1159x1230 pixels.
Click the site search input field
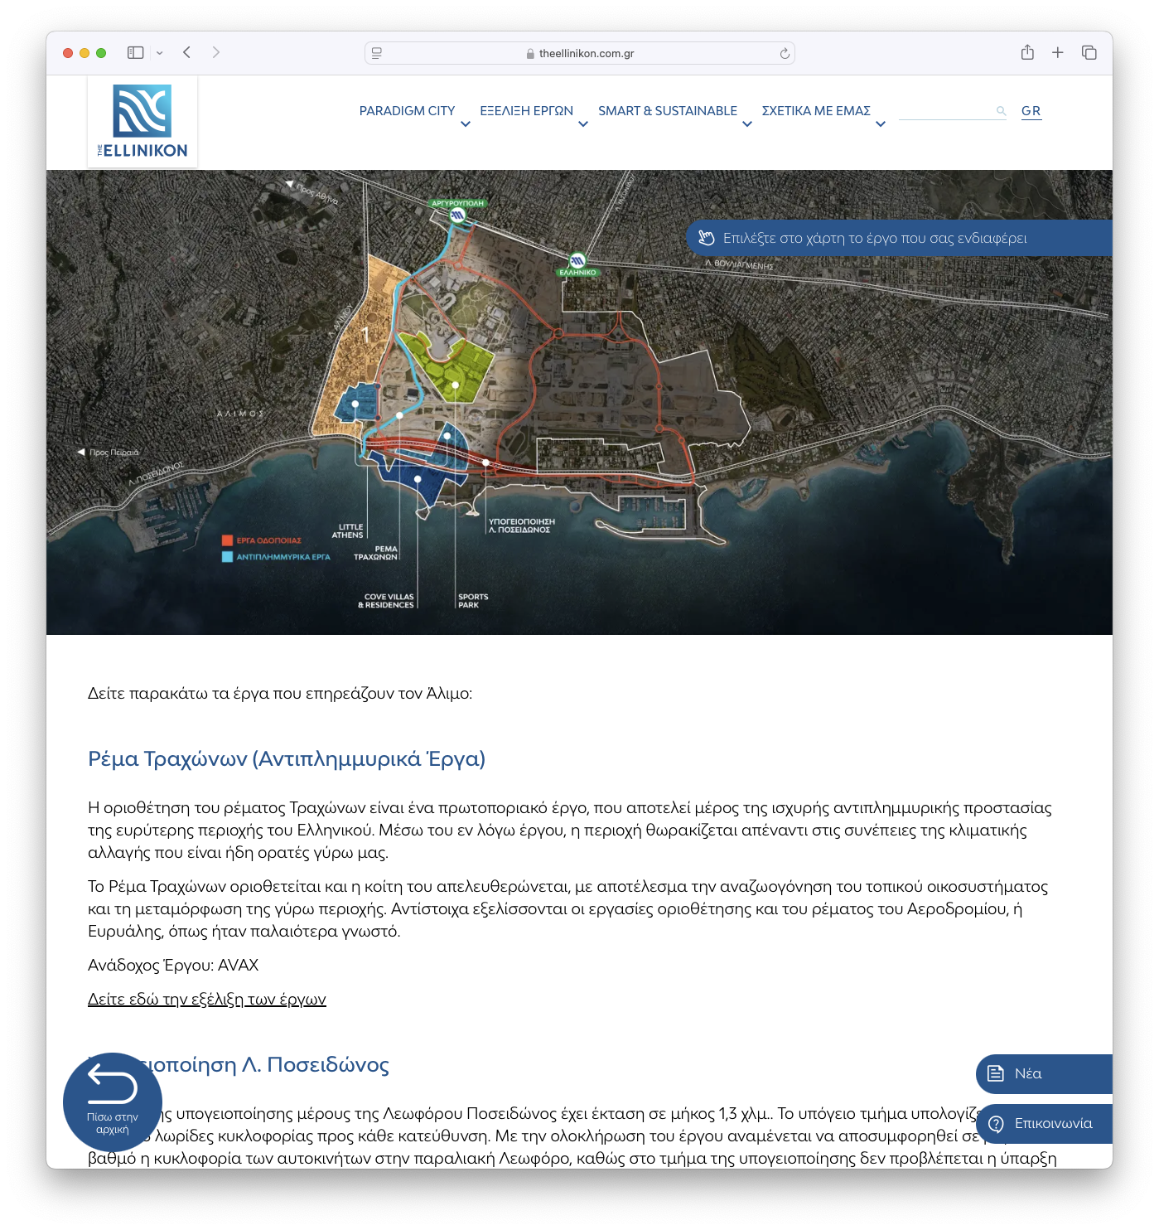click(945, 111)
